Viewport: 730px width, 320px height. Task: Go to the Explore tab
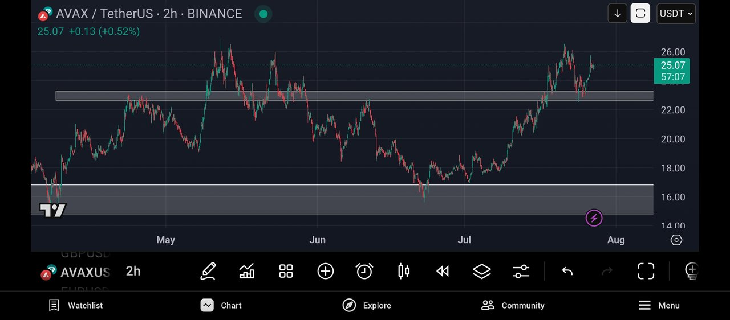click(x=367, y=305)
